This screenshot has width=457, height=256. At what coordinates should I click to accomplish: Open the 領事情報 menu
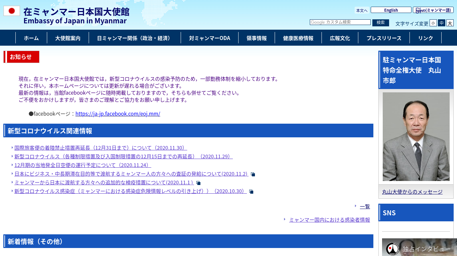click(257, 38)
